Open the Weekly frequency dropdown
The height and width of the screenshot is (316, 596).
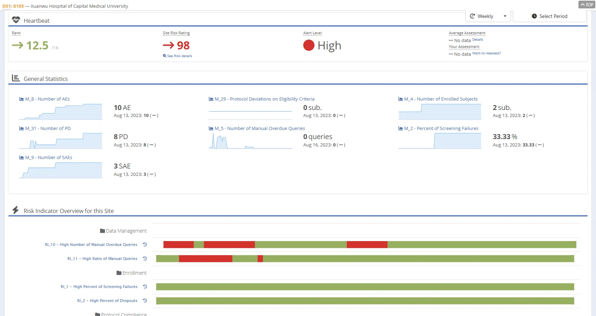488,16
